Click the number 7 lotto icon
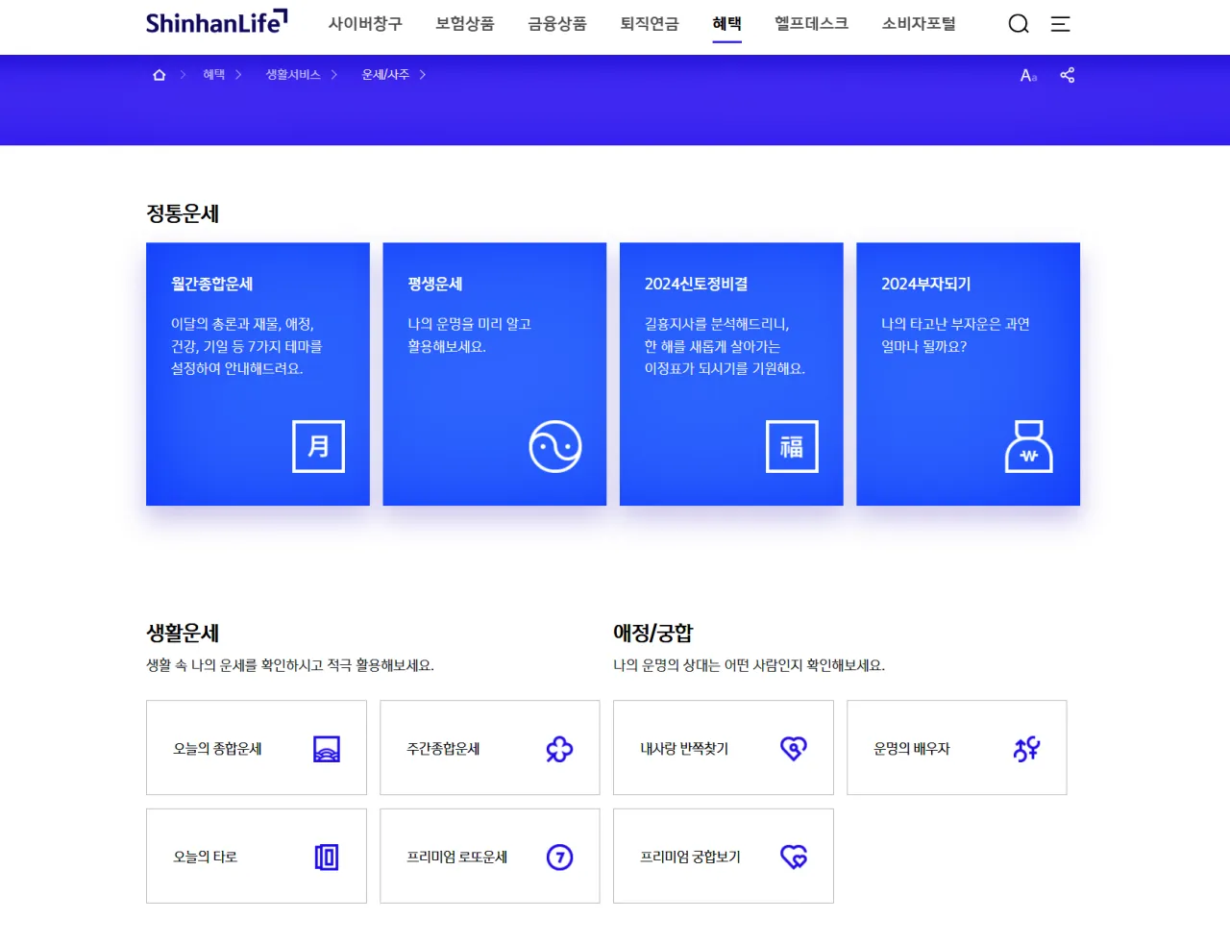 [560, 857]
